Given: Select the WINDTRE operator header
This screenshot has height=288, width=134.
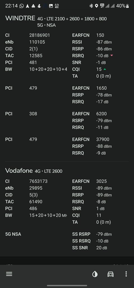Looking at the screenshot, I should point(20,18).
